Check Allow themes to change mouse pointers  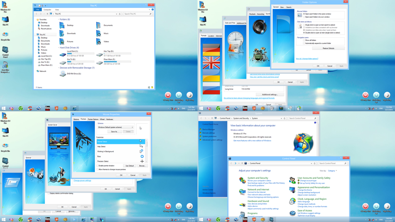(x=98, y=169)
